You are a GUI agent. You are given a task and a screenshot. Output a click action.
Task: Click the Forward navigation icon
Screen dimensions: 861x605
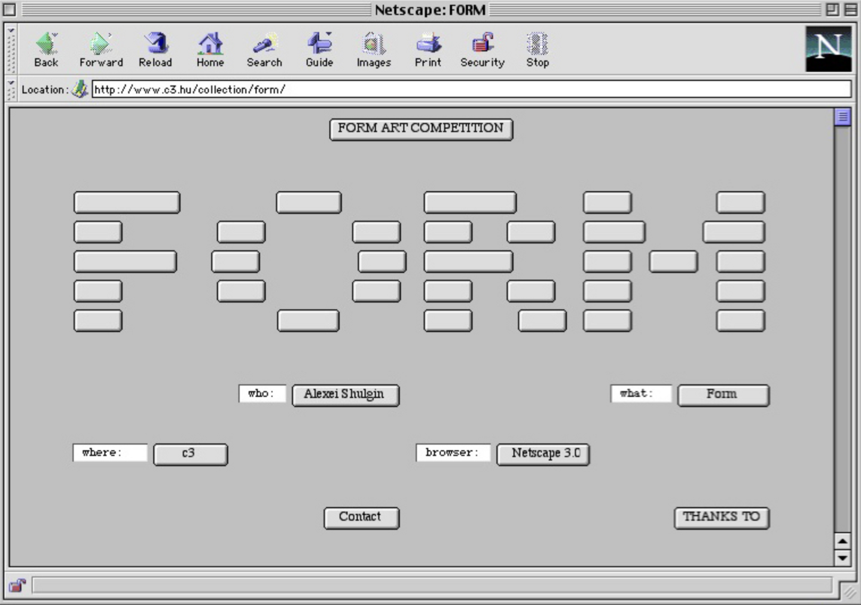(101, 50)
